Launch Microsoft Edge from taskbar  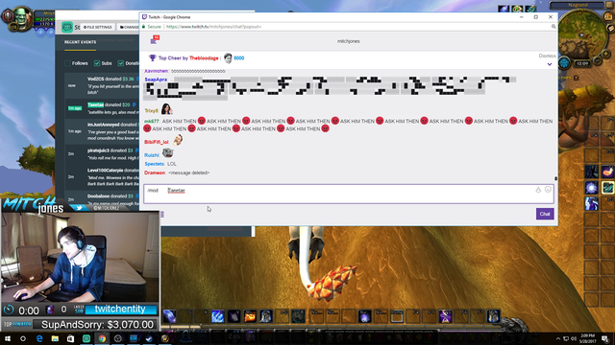39,338
